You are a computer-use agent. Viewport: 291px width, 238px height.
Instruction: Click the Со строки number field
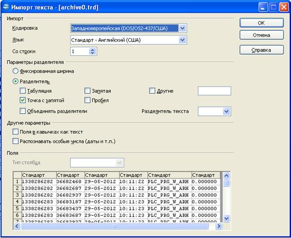pyautogui.click(x=80, y=52)
